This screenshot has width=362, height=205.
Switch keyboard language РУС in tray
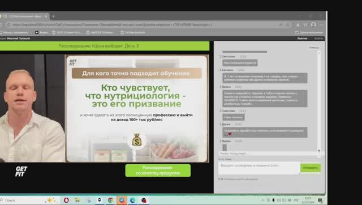[296, 200]
